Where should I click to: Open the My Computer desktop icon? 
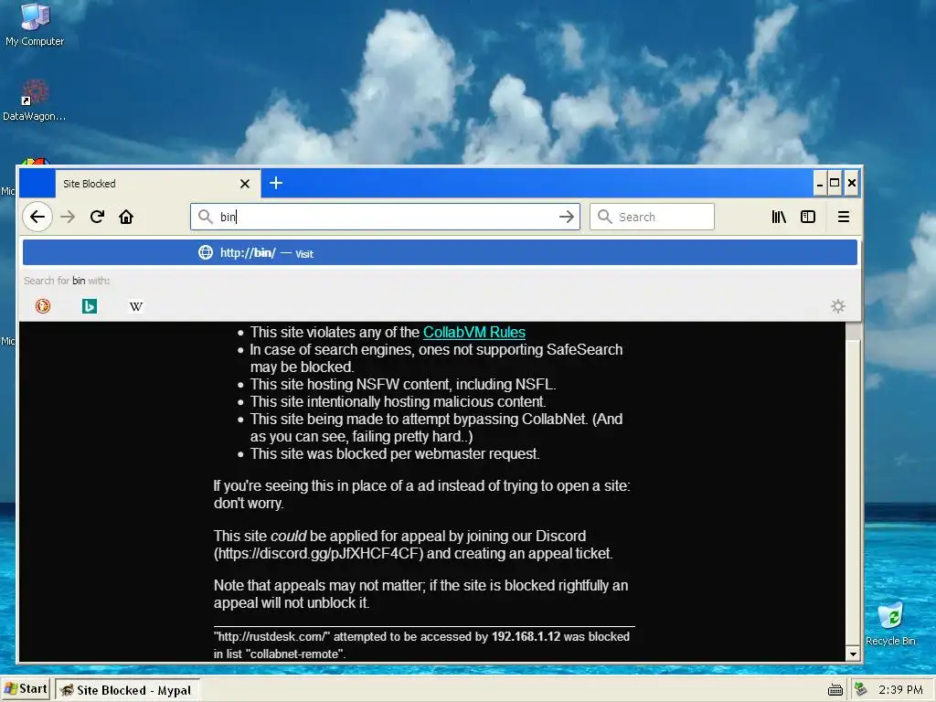pyautogui.click(x=35, y=24)
